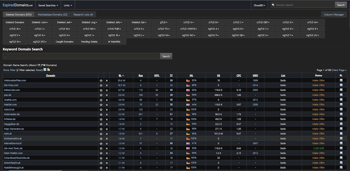The height and width of the screenshot is (171, 350).
Task: Hide Auto.at using the X icon
Action: pos(107,134)
